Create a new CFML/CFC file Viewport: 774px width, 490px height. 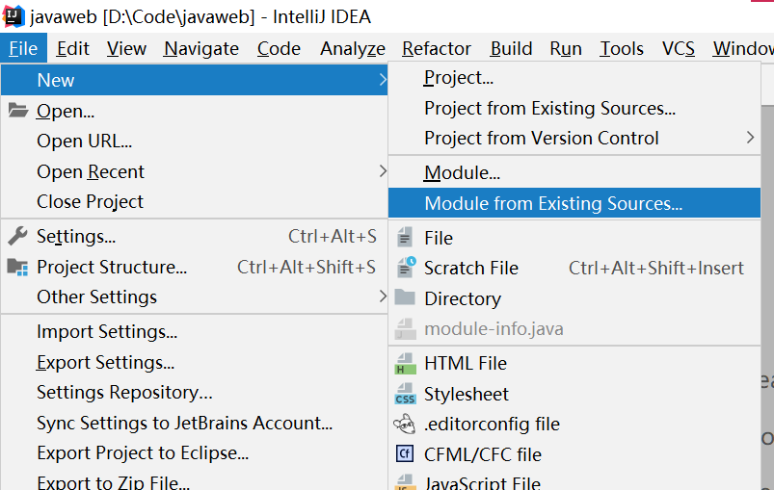(x=574, y=454)
